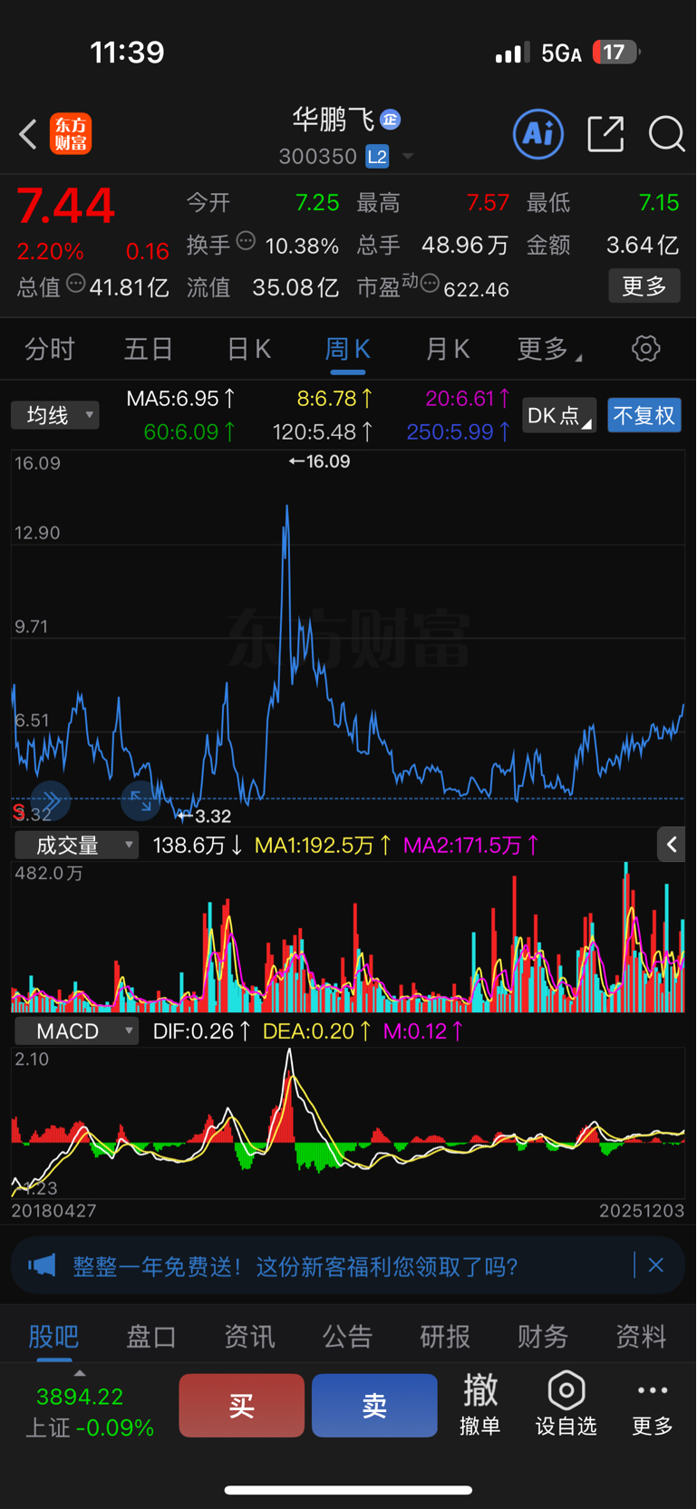Tap the share export icon
Image resolution: width=697 pixels, height=1509 pixels.
(x=605, y=134)
